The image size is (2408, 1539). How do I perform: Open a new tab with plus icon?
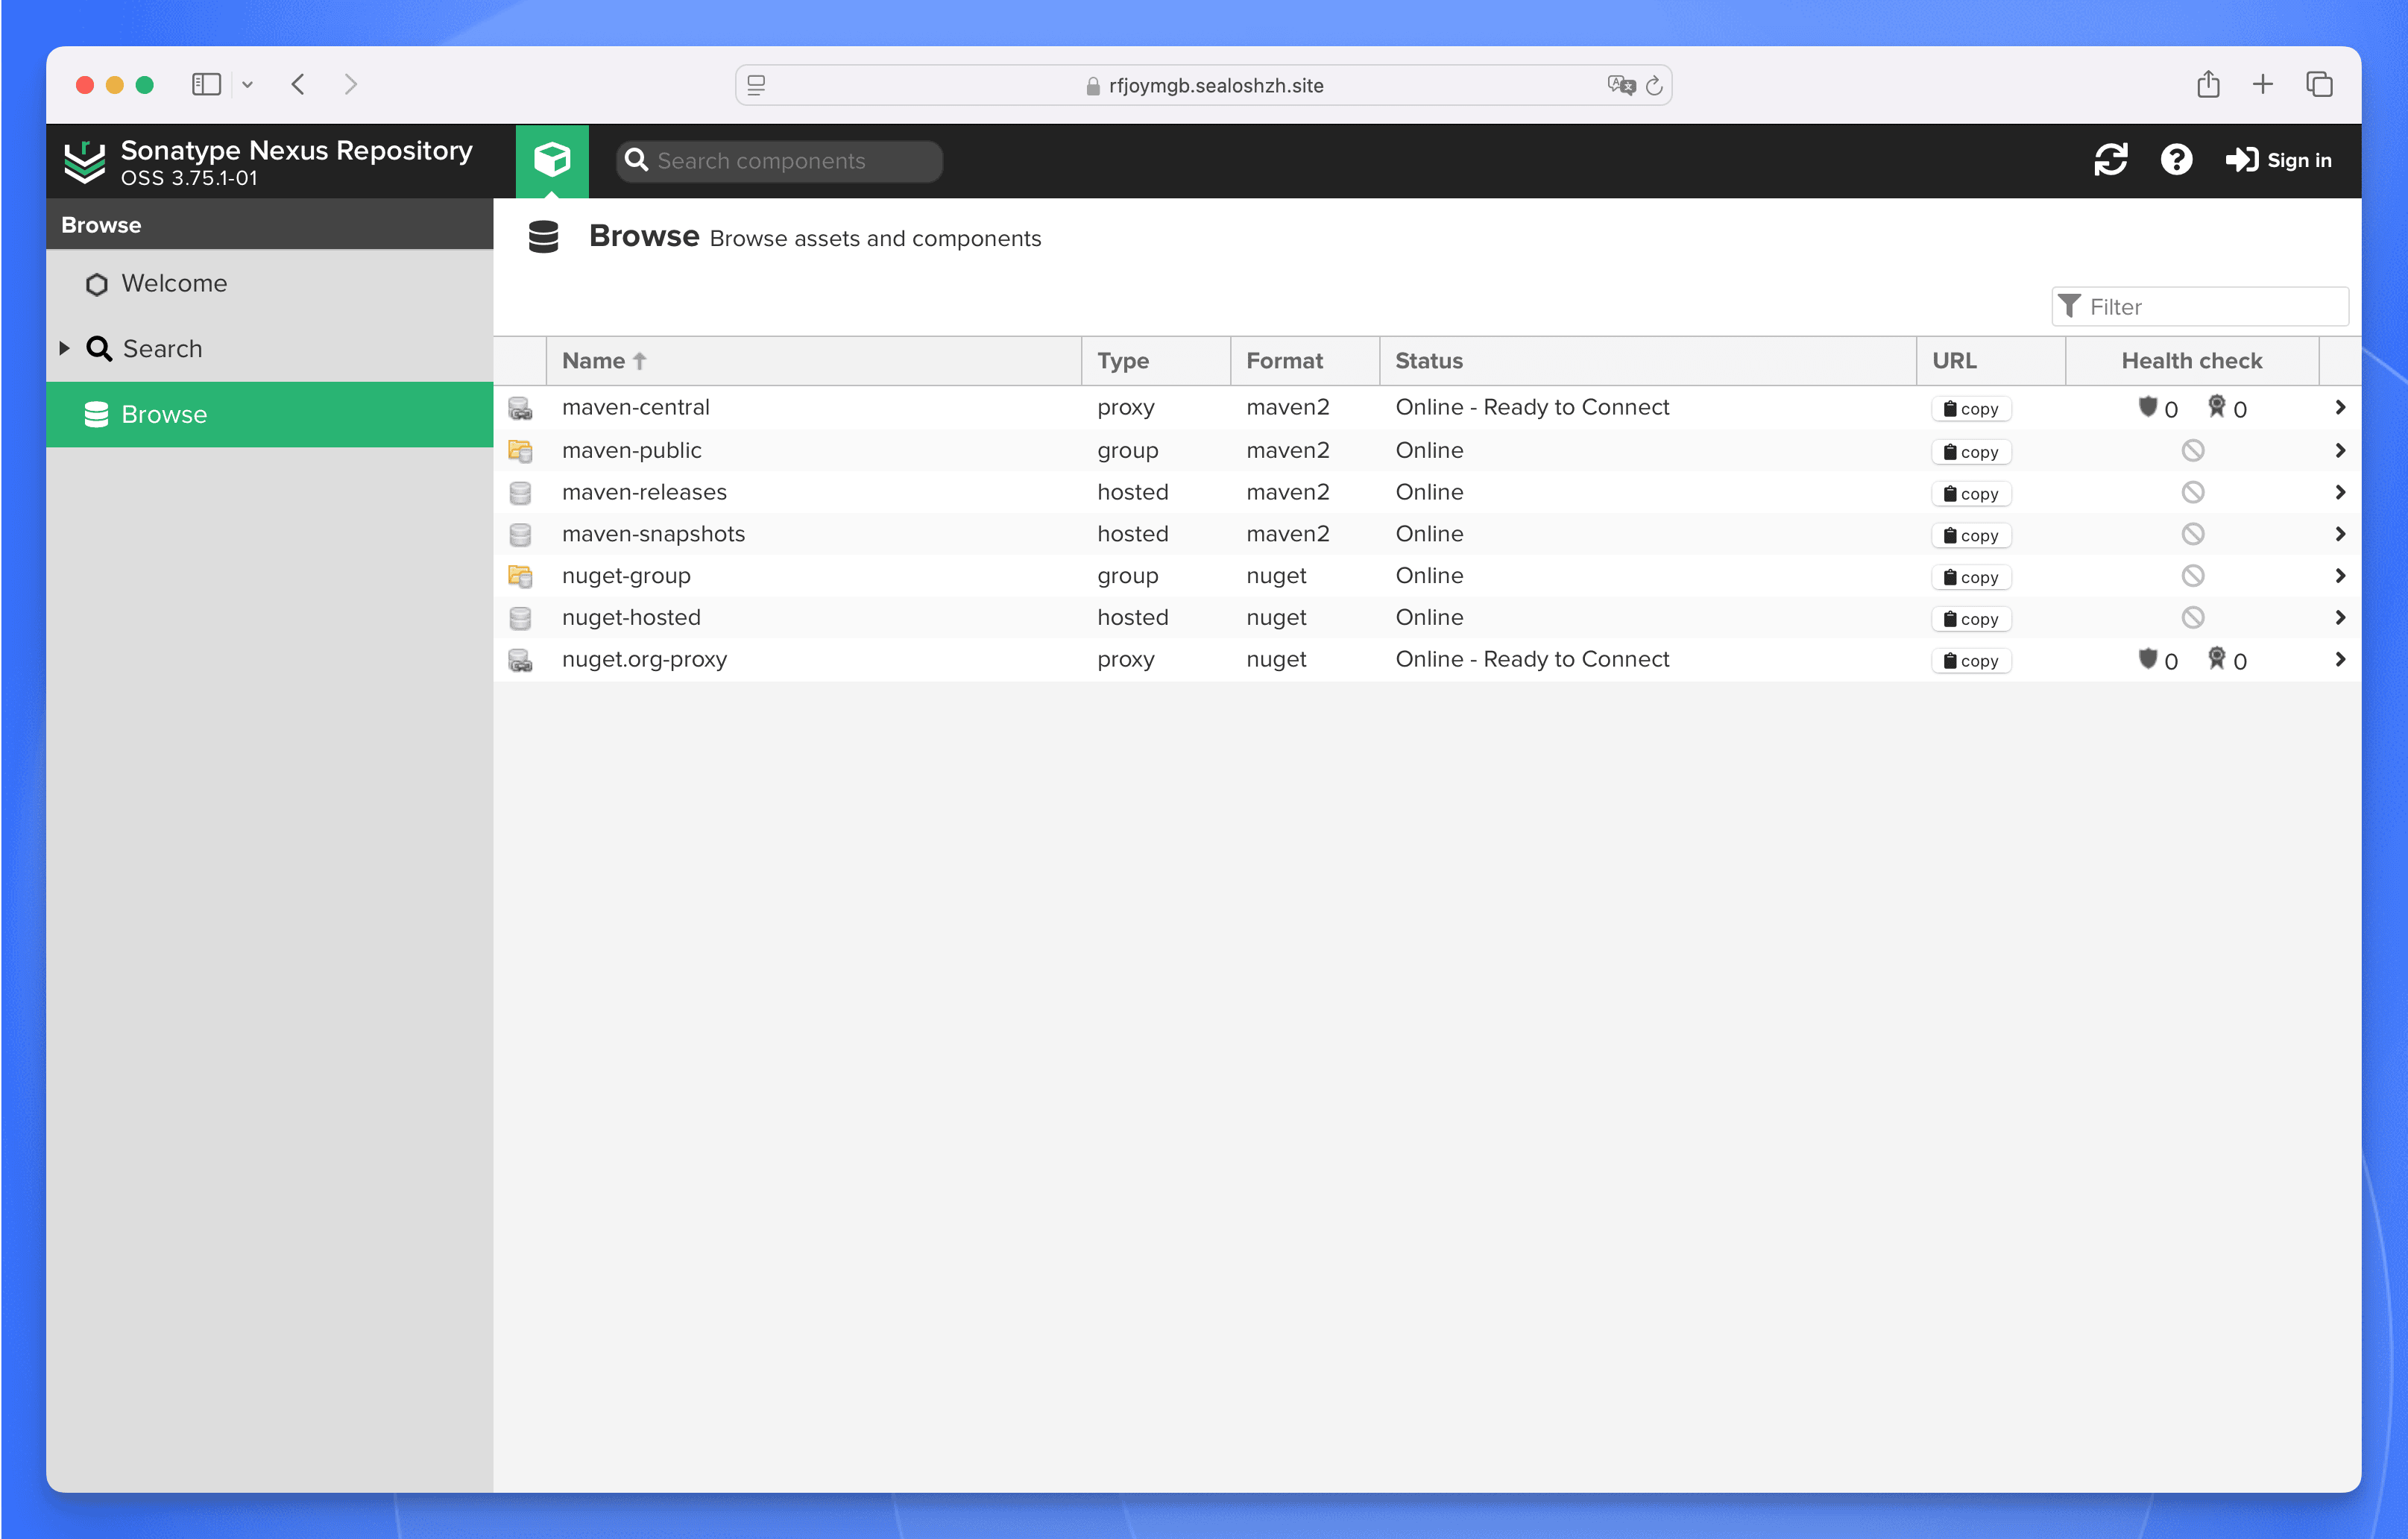click(x=2263, y=84)
